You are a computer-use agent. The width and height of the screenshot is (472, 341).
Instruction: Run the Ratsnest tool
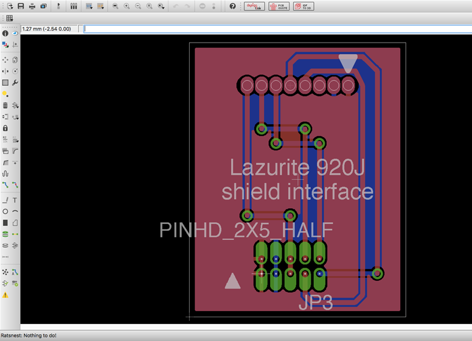5,272
